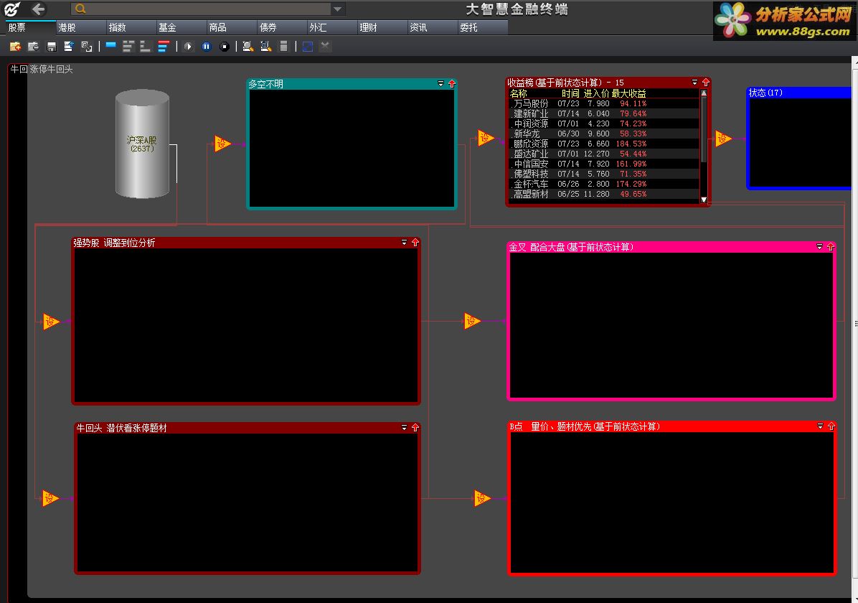Image resolution: width=858 pixels, height=603 pixels.
Task: Open the B点 量价 panel dropdown
Action: click(x=820, y=426)
